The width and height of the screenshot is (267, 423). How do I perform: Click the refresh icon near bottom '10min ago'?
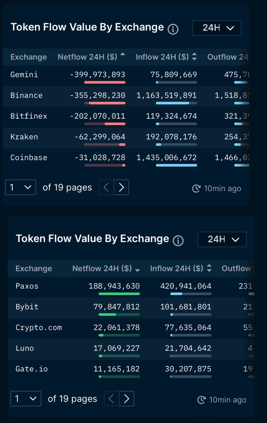[x=201, y=400]
